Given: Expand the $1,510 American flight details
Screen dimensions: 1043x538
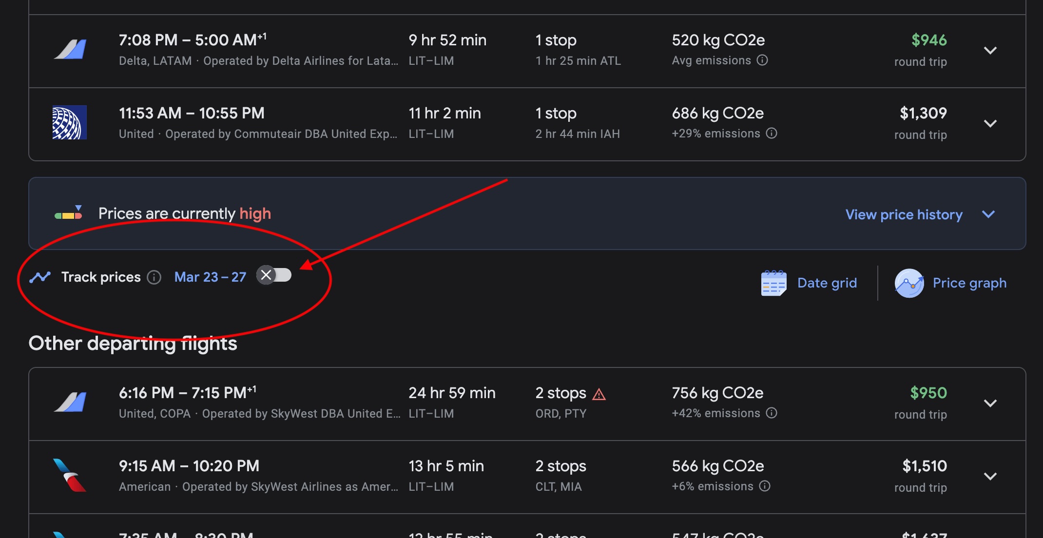Looking at the screenshot, I should (990, 477).
